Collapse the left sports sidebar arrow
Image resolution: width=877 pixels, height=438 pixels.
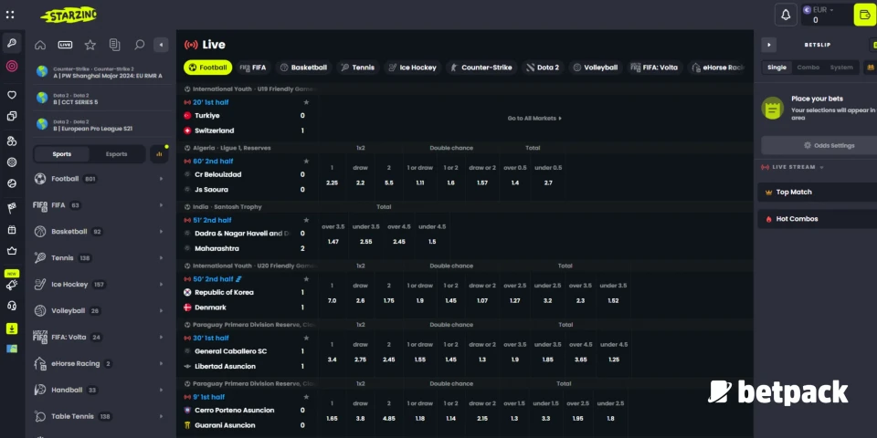[x=161, y=45]
